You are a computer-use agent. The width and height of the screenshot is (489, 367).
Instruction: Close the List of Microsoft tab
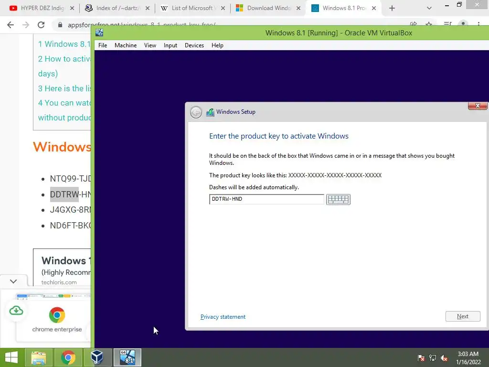(x=223, y=8)
